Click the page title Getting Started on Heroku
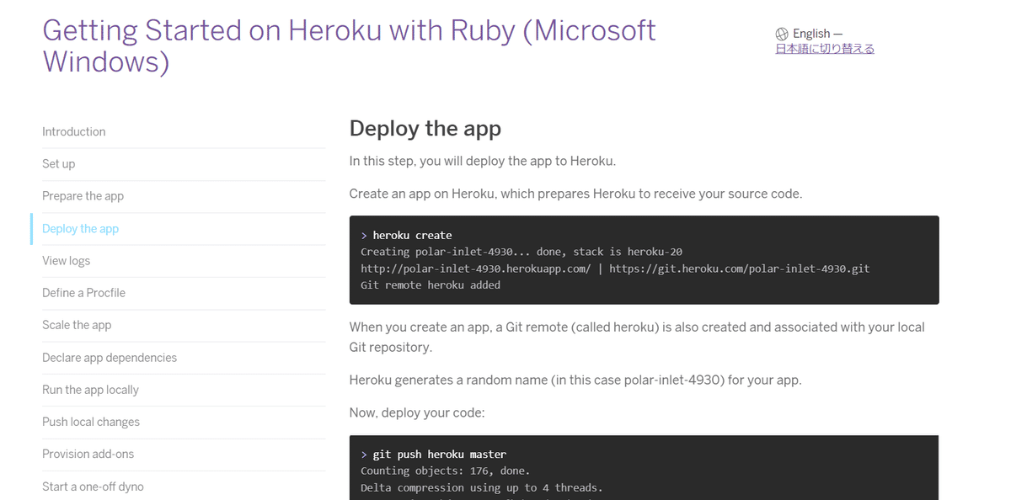1011x500 pixels. pyautogui.click(x=349, y=45)
